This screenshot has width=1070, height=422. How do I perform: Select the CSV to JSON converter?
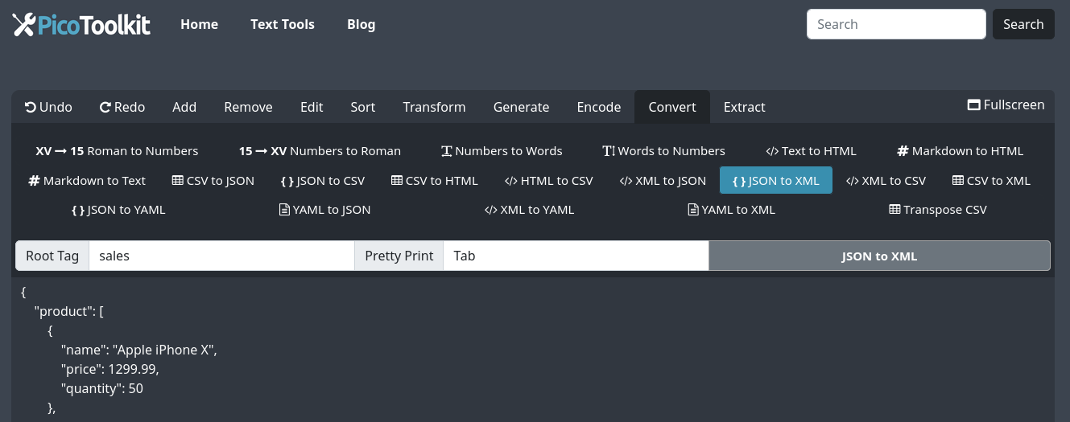pos(213,181)
